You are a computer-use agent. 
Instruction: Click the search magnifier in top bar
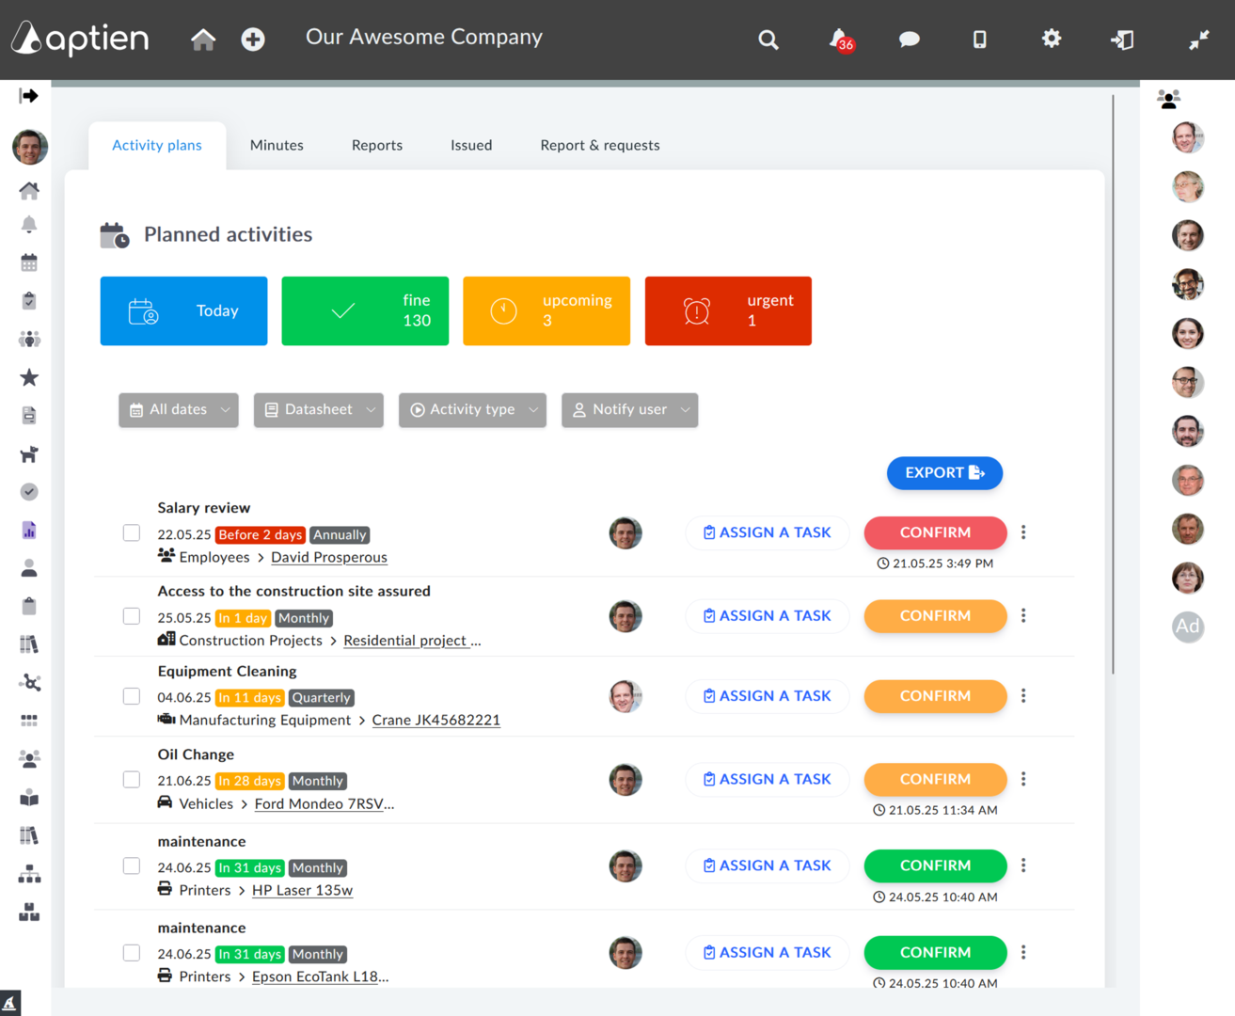768,40
